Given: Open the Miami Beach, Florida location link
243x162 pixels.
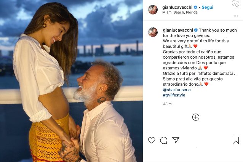Looking at the screenshot, I should point(180,13).
